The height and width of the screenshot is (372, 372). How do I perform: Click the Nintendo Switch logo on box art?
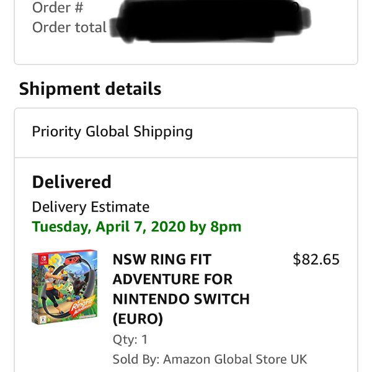click(x=43, y=259)
